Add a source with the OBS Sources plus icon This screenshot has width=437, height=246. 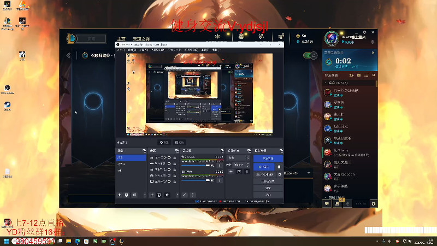tap(152, 195)
